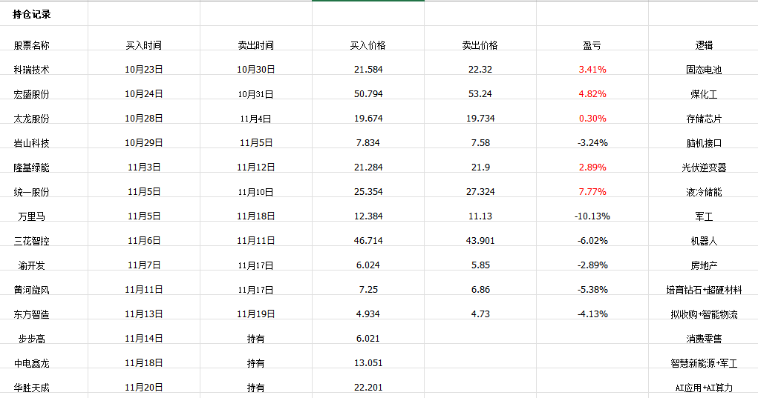Select the 消费零售 logic cell
Viewport: 758px width, 398px height.
coord(704,339)
